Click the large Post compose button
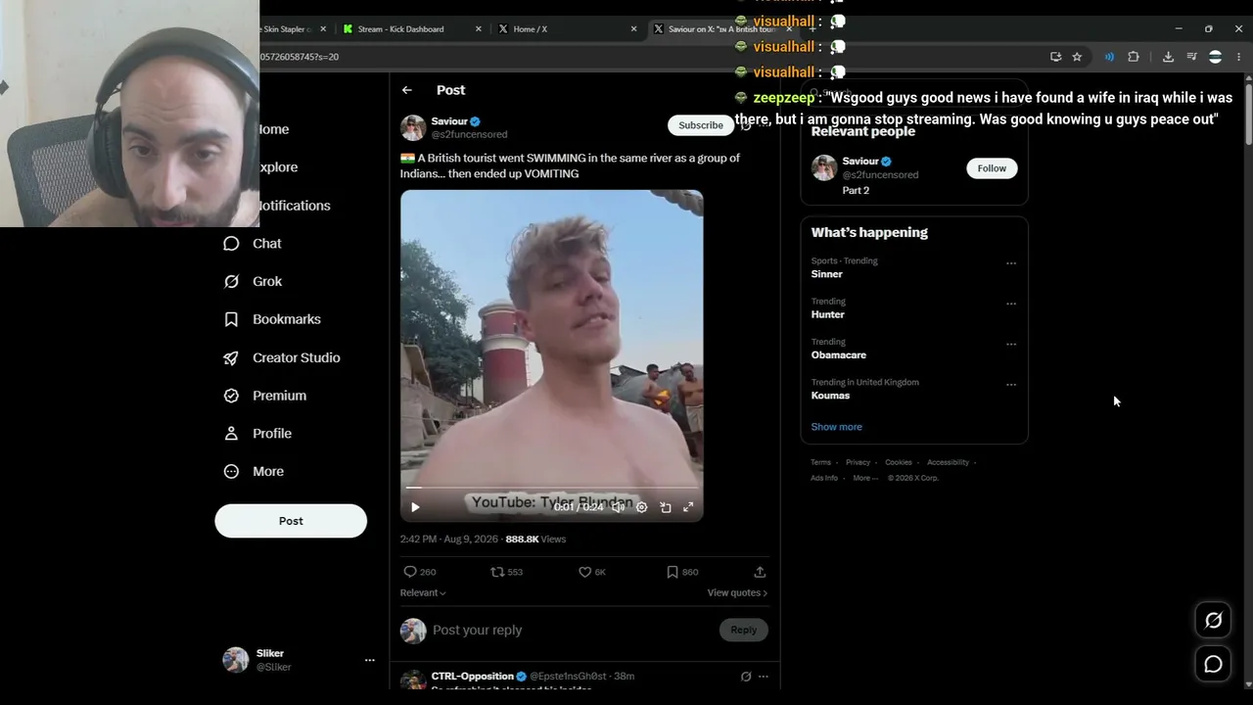This screenshot has width=1253, height=705. click(291, 521)
